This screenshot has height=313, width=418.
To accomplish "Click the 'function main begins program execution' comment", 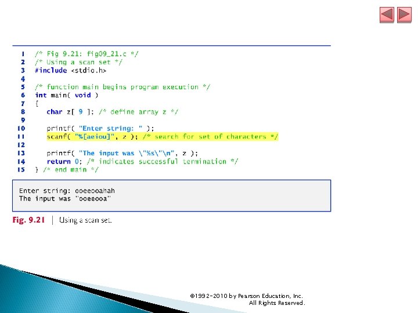I will (122, 87).
